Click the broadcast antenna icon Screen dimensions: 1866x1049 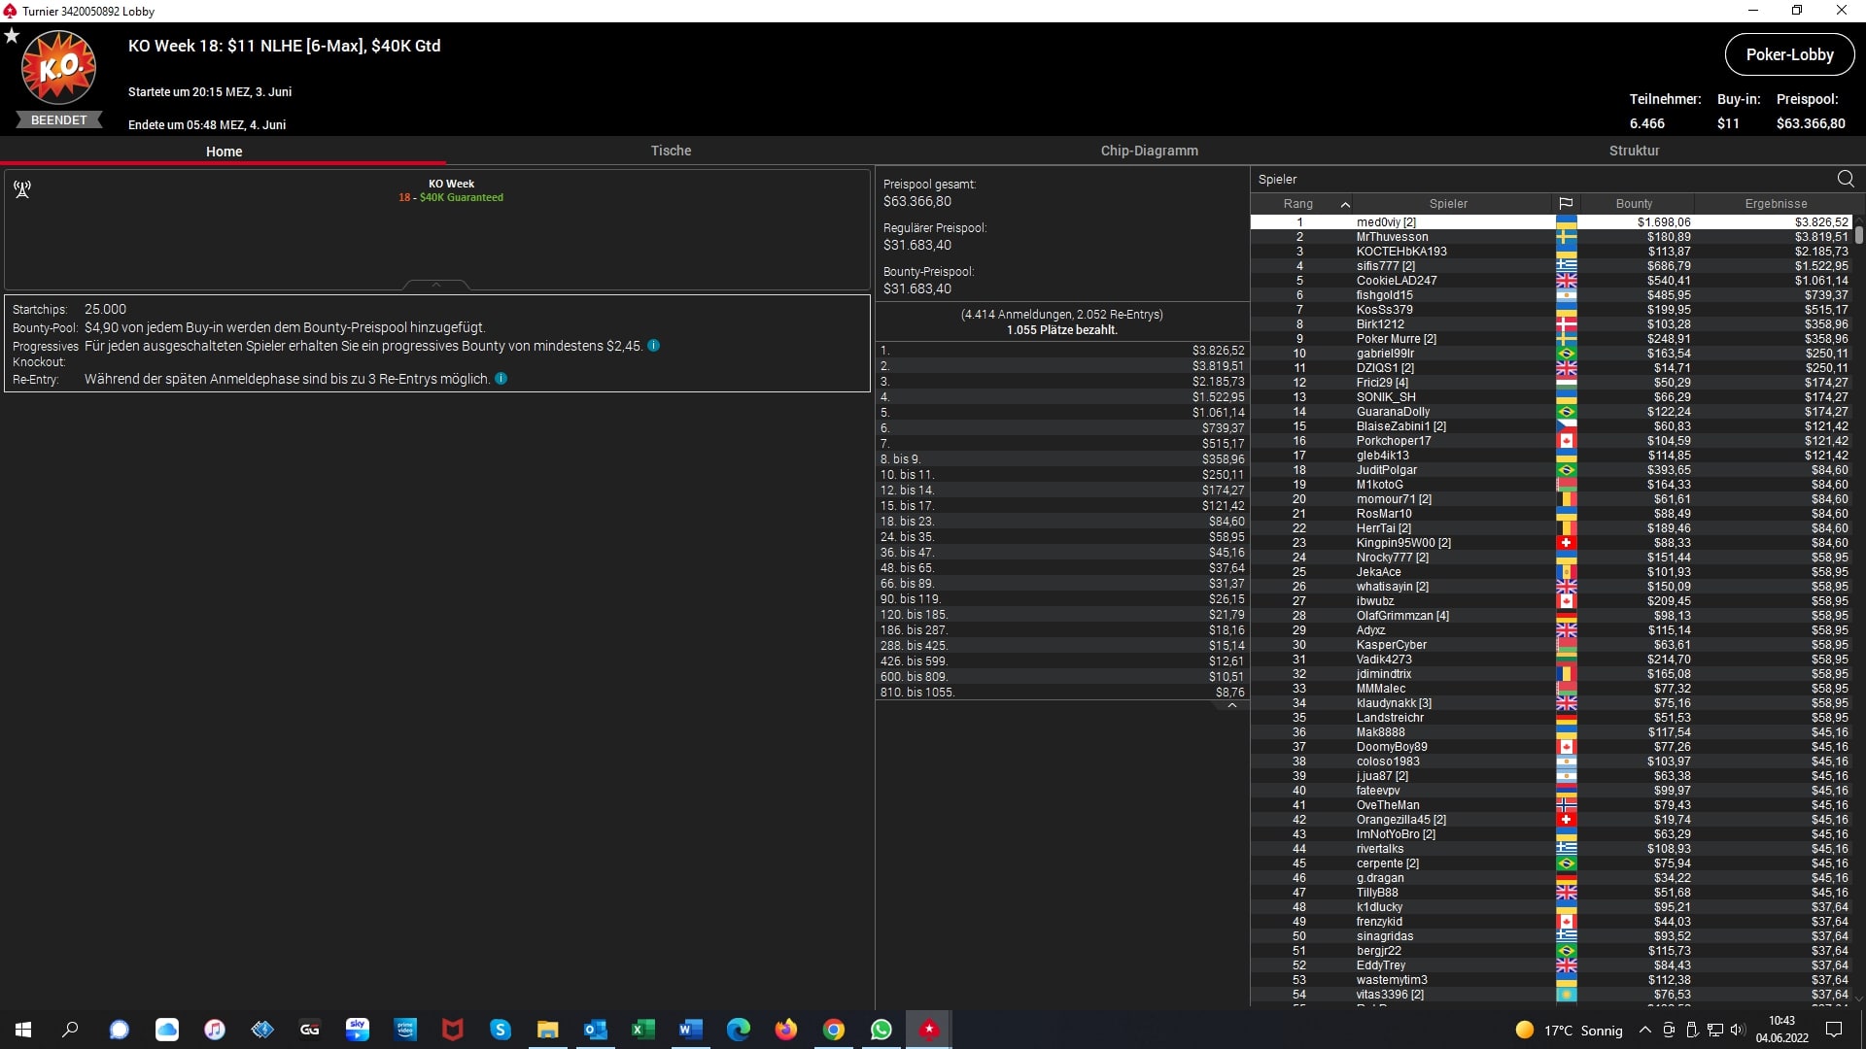(x=22, y=189)
